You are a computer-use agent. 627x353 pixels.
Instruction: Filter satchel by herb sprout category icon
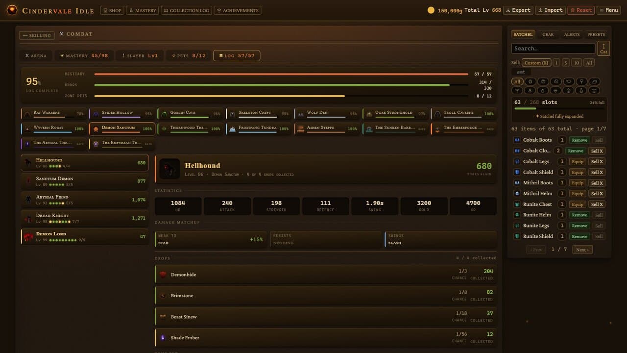click(517, 90)
